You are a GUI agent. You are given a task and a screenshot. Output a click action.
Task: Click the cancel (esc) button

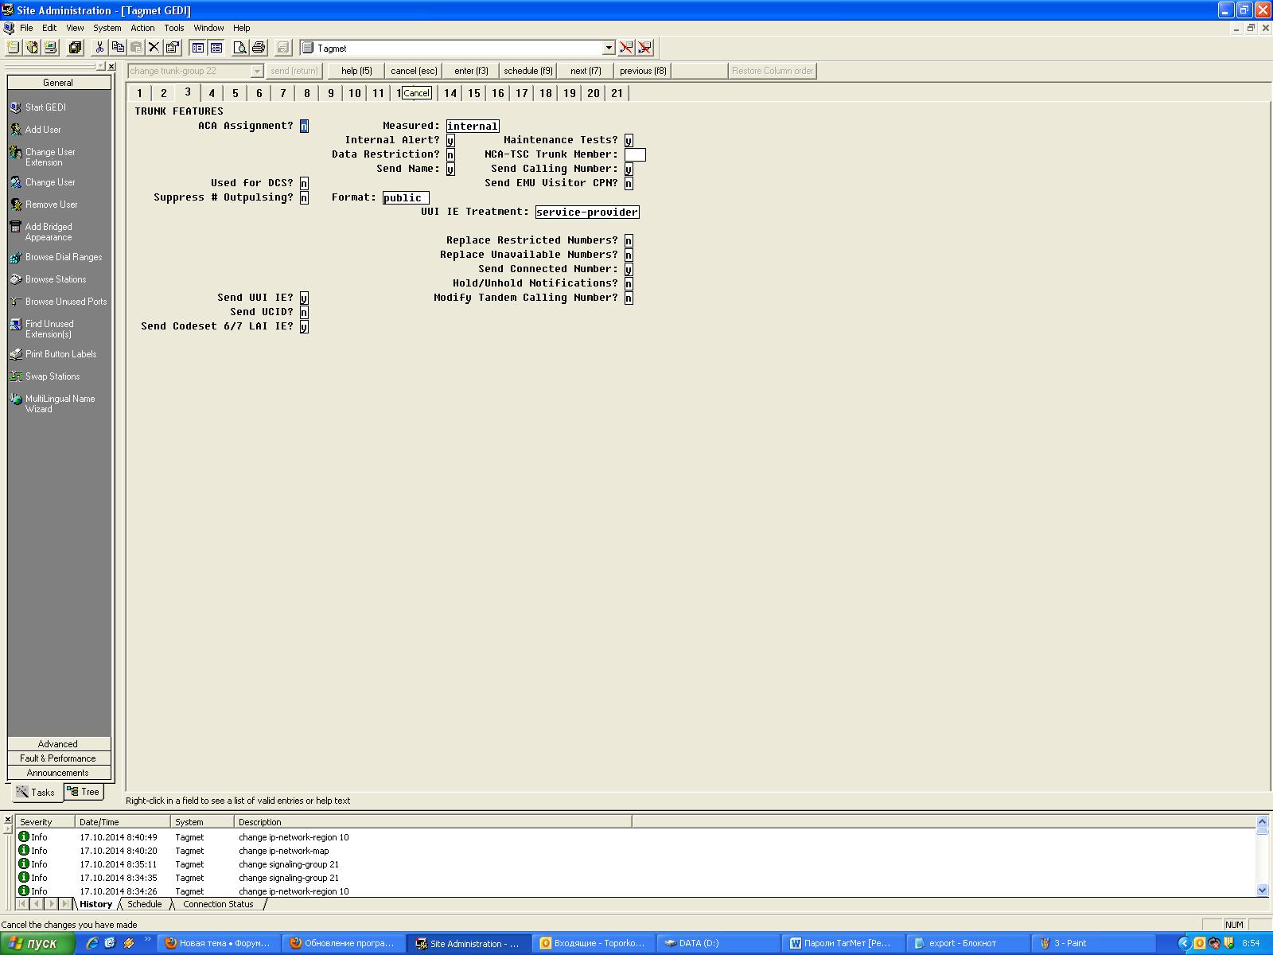(414, 71)
